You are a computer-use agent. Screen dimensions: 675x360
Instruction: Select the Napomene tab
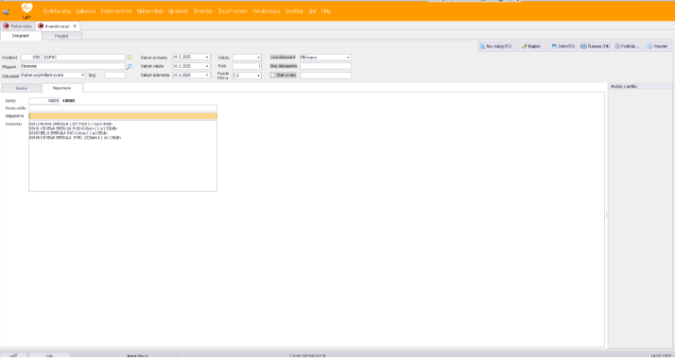coord(62,88)
